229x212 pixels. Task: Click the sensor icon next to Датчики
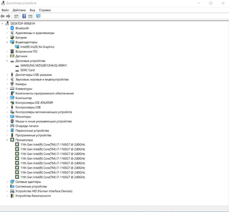point(12,56)
